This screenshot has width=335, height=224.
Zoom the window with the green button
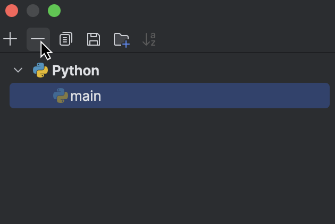pos(54,11)
